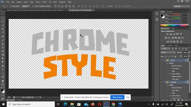Open the Layer menu
The width and height of the screenshot is (191, 107).
point(25,2)
